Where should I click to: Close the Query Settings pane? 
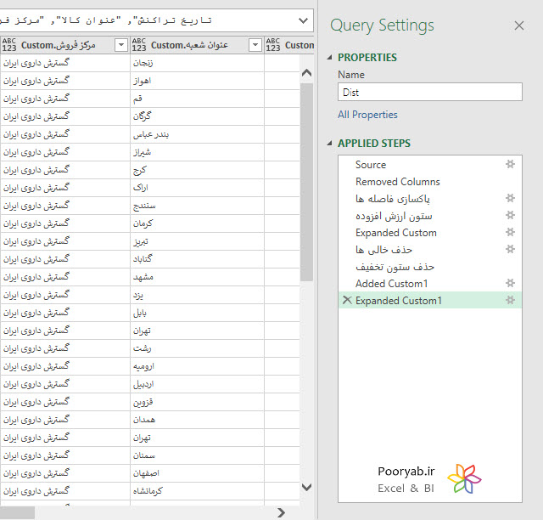518,25
